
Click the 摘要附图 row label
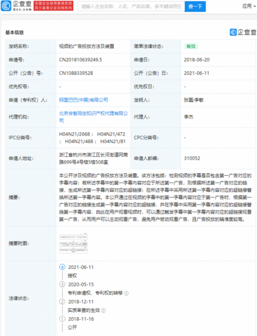19,244
